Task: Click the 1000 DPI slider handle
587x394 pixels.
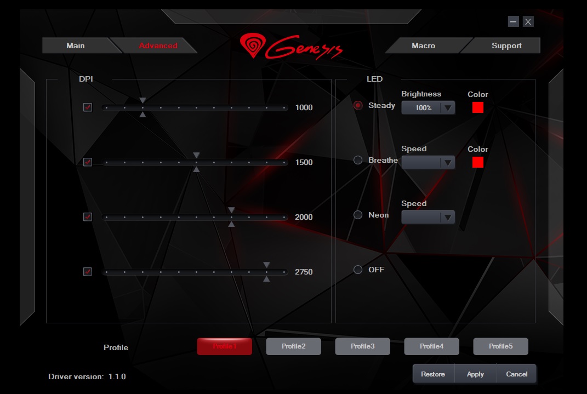Action: [143, 107]
